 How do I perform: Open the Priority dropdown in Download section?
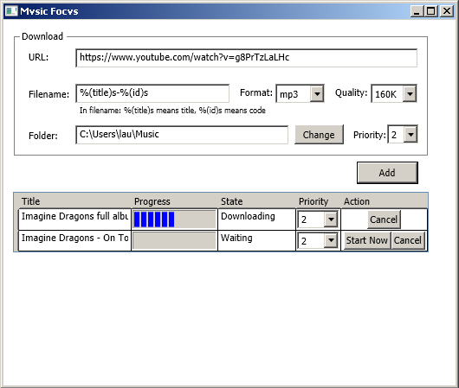tap(403, 135)
